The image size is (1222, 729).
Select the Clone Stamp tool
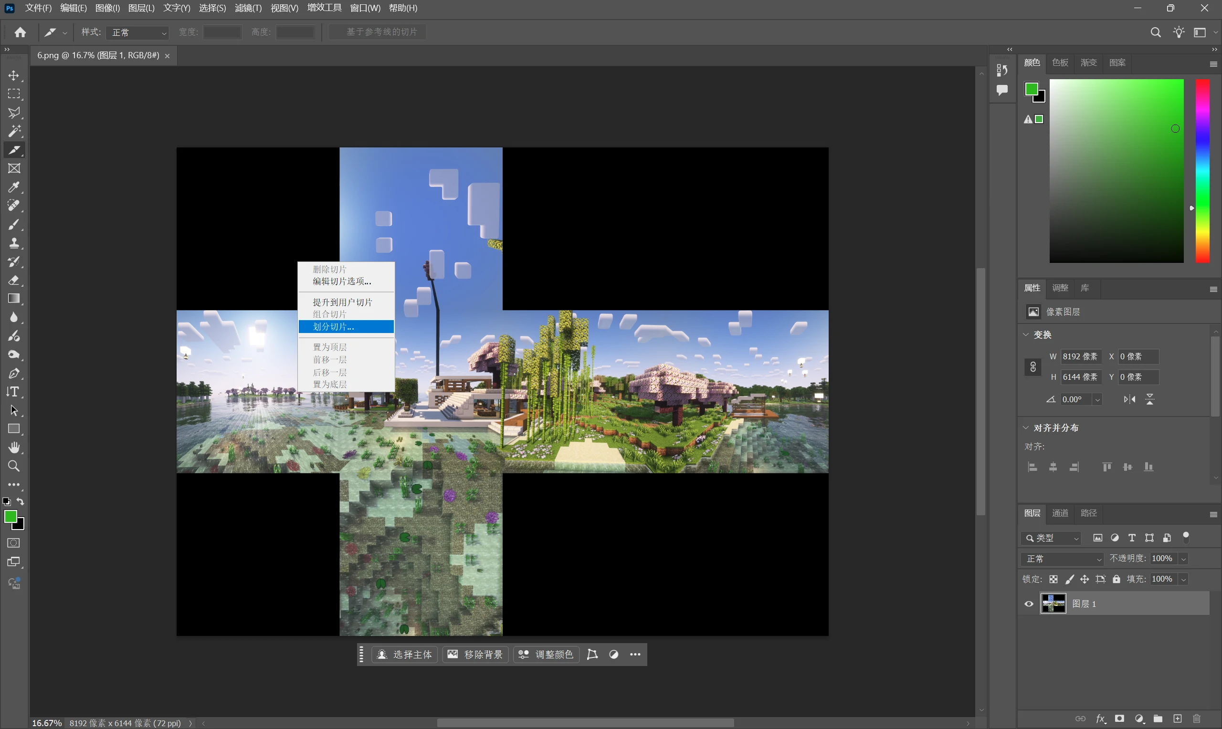[x=14, y=243]
